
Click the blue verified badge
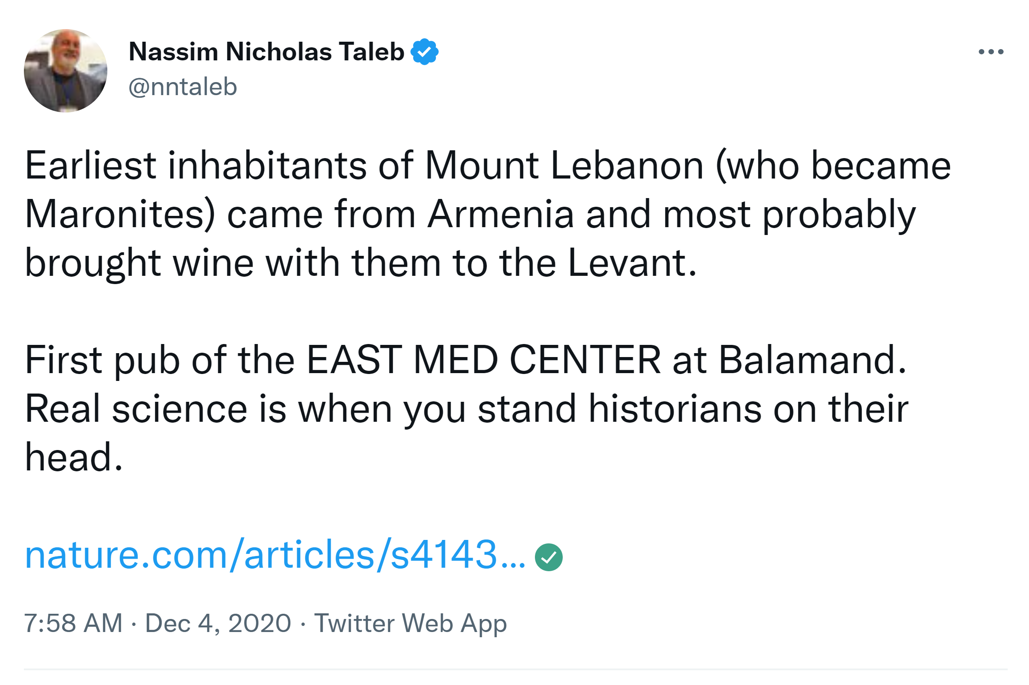click(x=424, y=52)
